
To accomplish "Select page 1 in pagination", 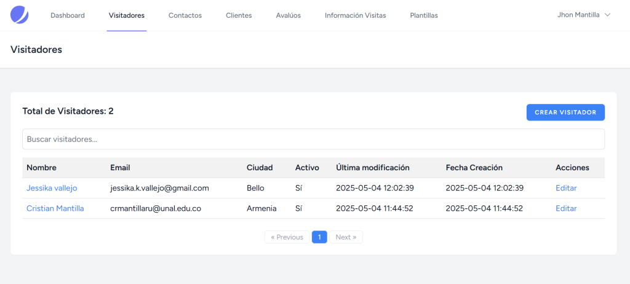I will point(319,237).
